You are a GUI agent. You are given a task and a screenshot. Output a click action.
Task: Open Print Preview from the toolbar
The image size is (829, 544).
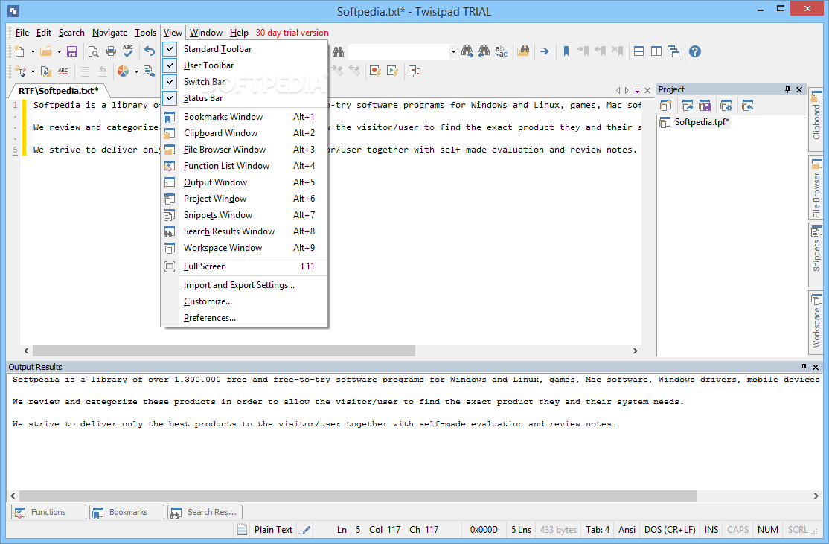tap(94, 51)
